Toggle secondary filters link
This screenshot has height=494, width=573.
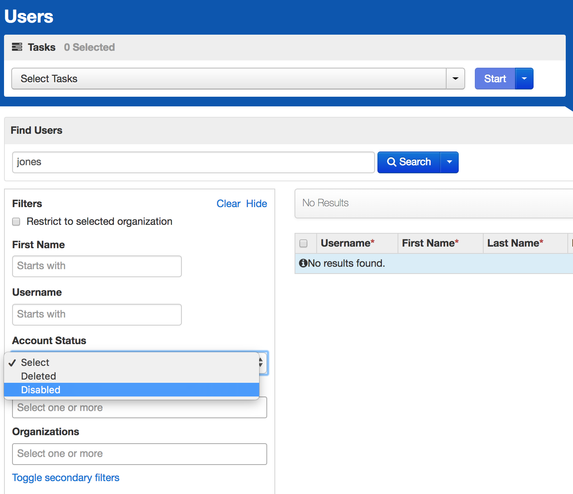[66, 478]
